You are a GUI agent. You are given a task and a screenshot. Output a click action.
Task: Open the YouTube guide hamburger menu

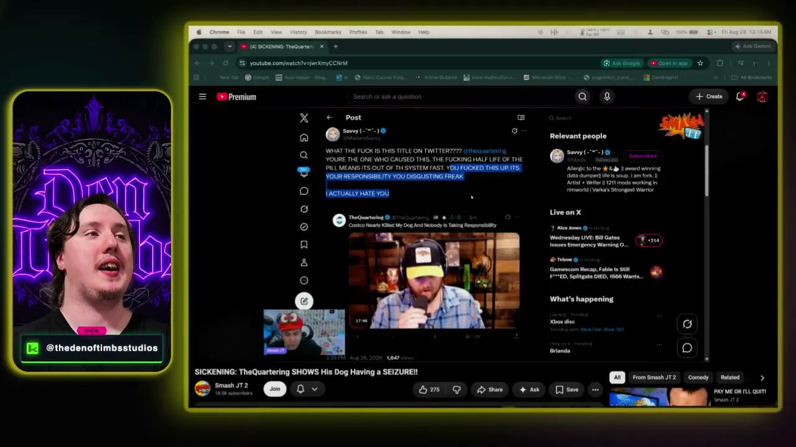202,96
